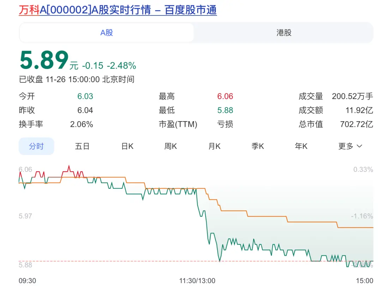381x286 pixels.
Task: Select the 分时 chart view
Action: pyautogui.click(x=36, y=146)
